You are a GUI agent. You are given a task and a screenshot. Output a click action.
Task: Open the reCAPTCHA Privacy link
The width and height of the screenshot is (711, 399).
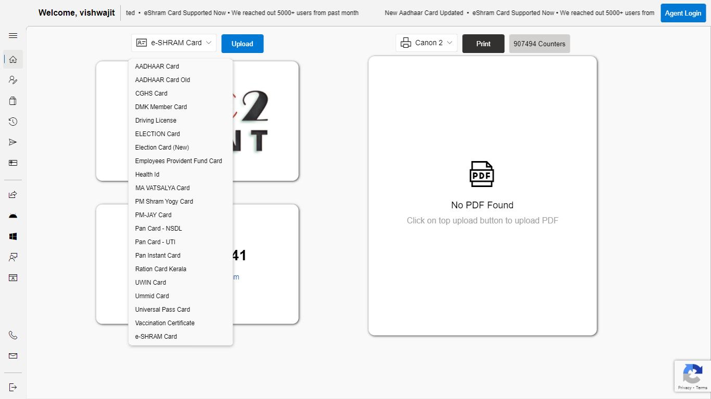tap(684, 388)
